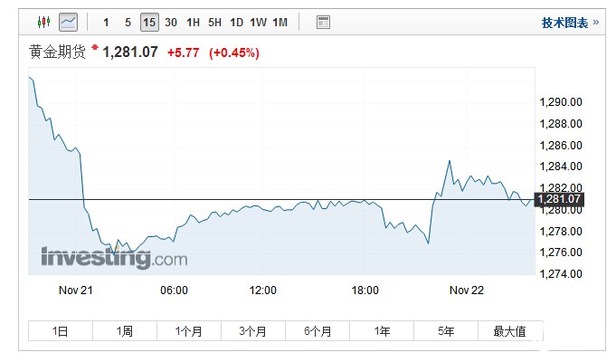The height and width of the screenshot is (362, 616).
Task: Click the current price label 1,281.07 on axis
Action: [x=558, y=199]
